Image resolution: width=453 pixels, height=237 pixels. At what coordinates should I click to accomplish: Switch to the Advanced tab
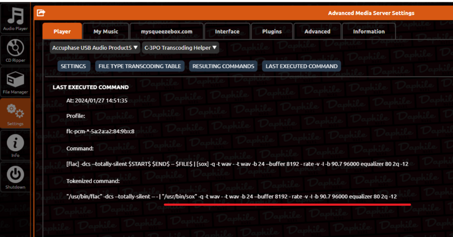[x=317, y=32]
